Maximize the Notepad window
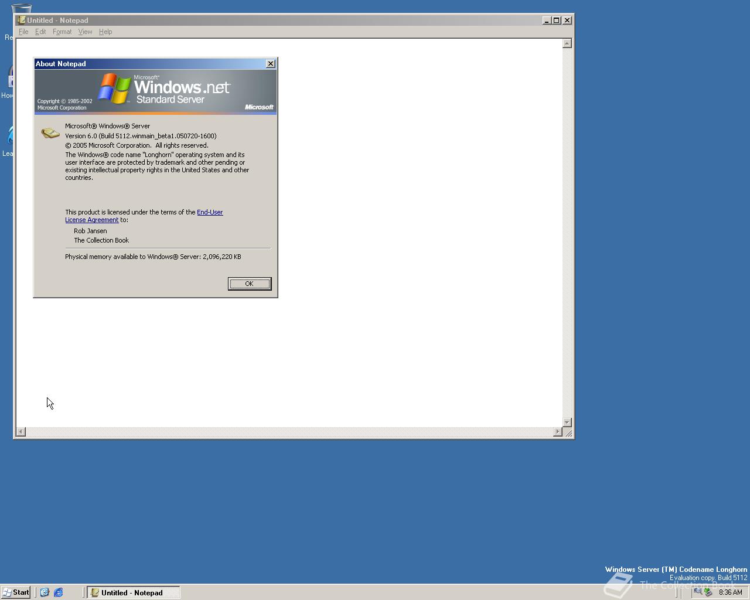Image resolution: width=750 pixels, height=600 pixels. [556, 20]
